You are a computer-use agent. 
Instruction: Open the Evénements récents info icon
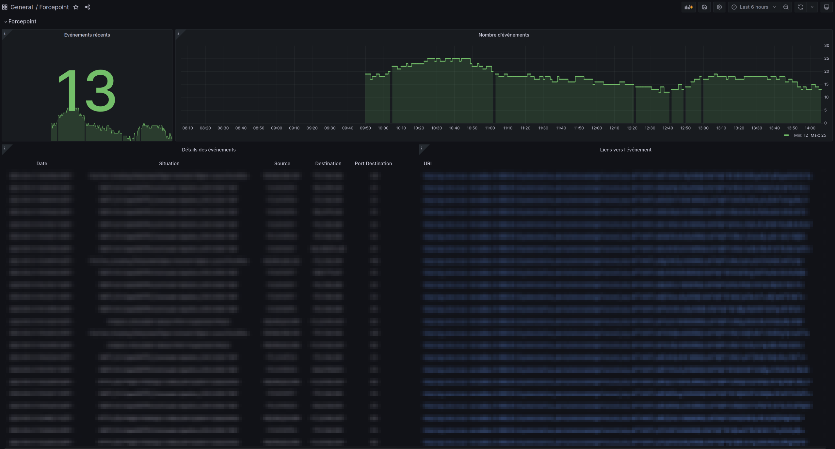pyautogui.click(x=5, y=33)
